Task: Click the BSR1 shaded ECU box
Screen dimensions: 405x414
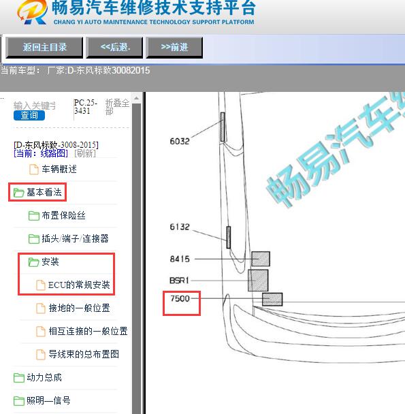Action: 258,281
